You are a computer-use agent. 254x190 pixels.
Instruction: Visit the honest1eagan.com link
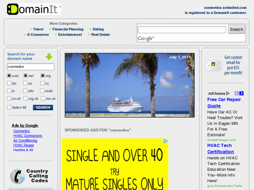[x=222, y=140]
